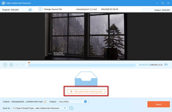The width and height of the screenshot is (172, 112).
Task: Click the videoplayback (1).mp4 filename text
Action: pos(86,9)
